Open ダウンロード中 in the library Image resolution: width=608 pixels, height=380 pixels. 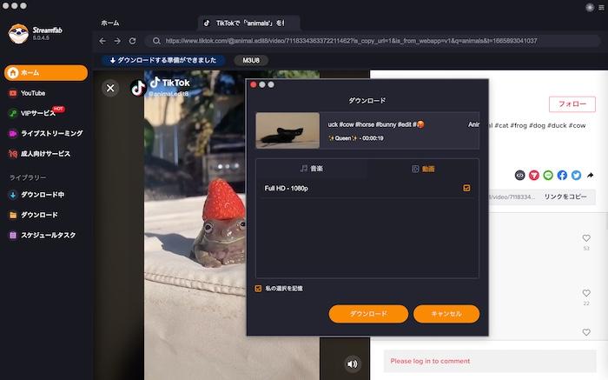36,195
